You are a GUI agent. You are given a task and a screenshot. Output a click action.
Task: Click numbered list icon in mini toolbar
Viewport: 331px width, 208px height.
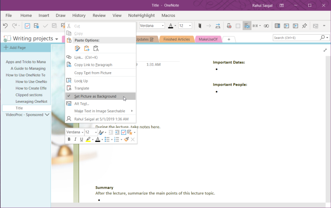(117, 139)
